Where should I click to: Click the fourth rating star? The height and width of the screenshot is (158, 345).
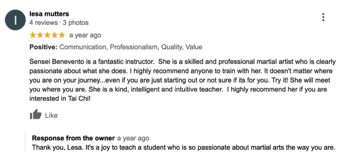point(55,35)
